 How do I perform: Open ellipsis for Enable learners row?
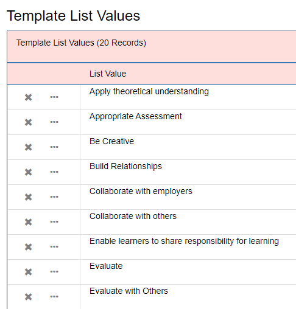tap(54, 247)
